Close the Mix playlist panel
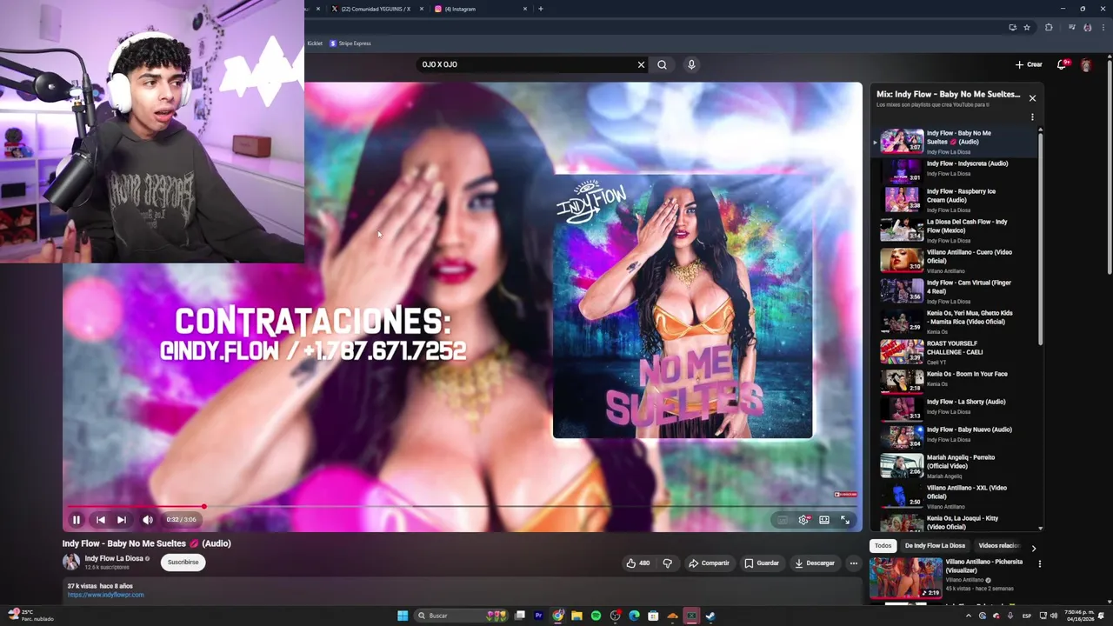 1032,98
